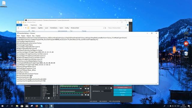Navigate to AppData in Explorer breadcrumb
192x108 pixels.
click(x=40, y=28)
